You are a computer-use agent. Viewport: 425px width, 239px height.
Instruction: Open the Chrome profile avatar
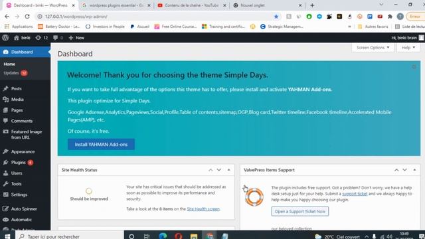pos(400,17)
